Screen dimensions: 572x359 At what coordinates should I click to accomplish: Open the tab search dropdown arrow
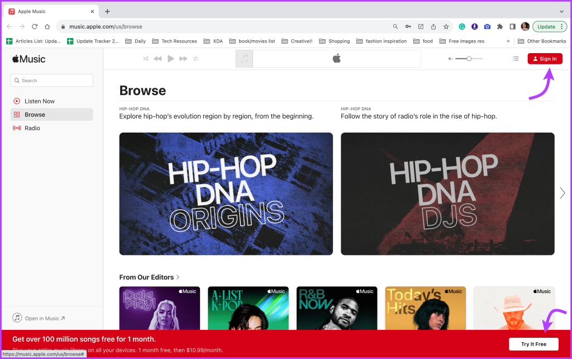click(561, 11)
